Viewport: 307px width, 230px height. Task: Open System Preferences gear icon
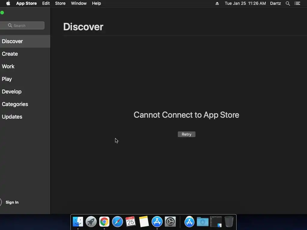tap(170, 222)
